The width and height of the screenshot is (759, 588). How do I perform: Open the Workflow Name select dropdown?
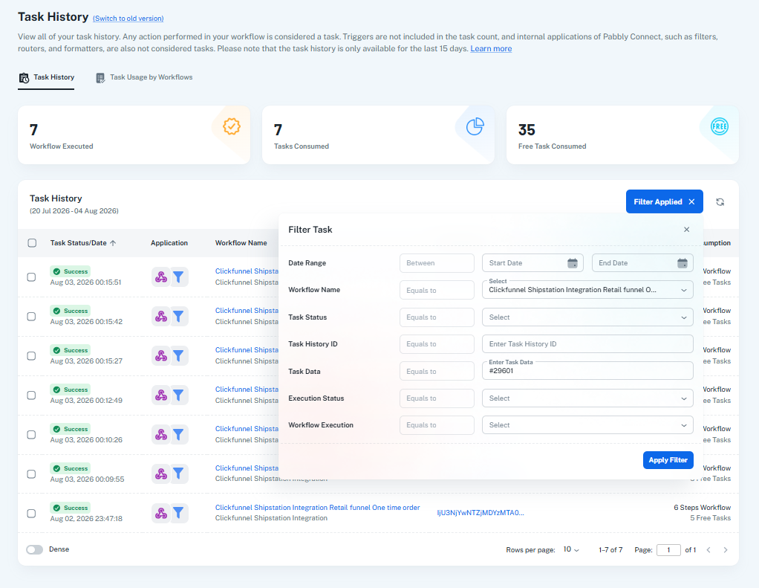pos(587,290)
